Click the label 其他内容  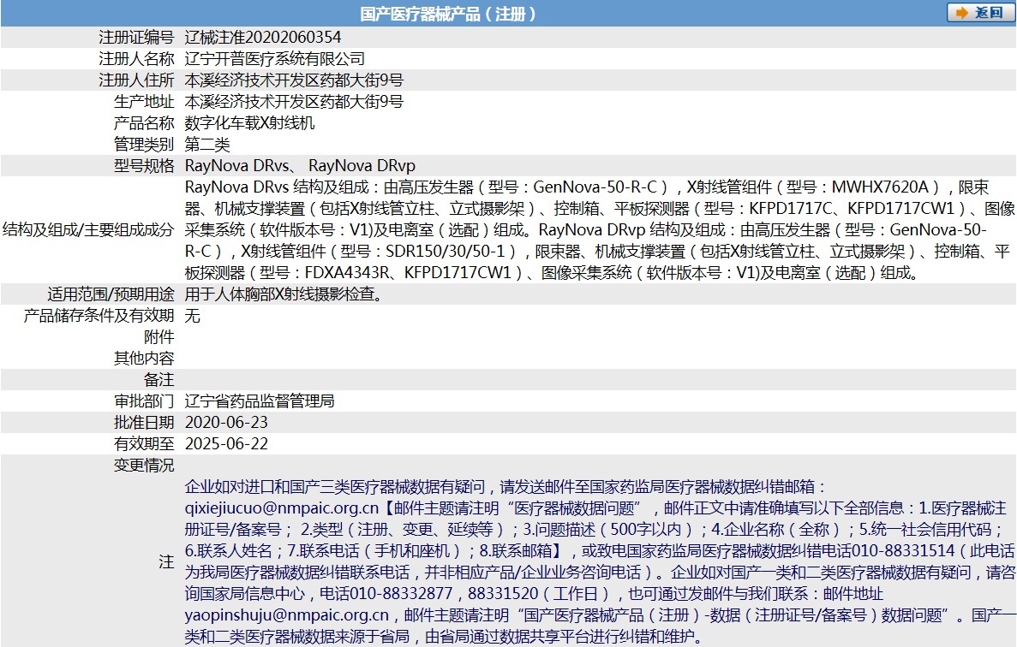[144, 358]
